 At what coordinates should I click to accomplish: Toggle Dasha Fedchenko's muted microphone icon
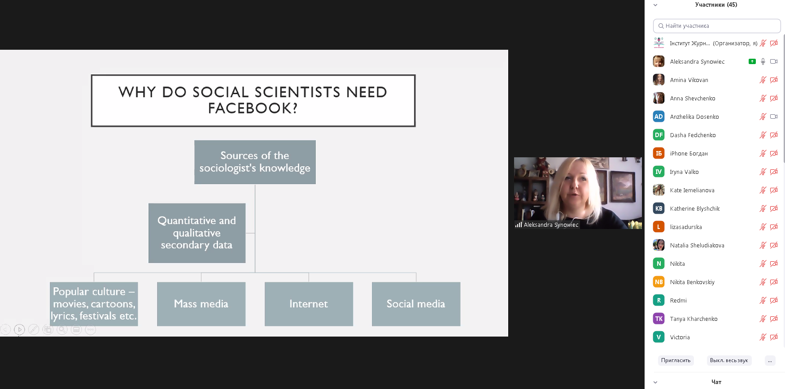pyautogui.click(x=763, y=135)
